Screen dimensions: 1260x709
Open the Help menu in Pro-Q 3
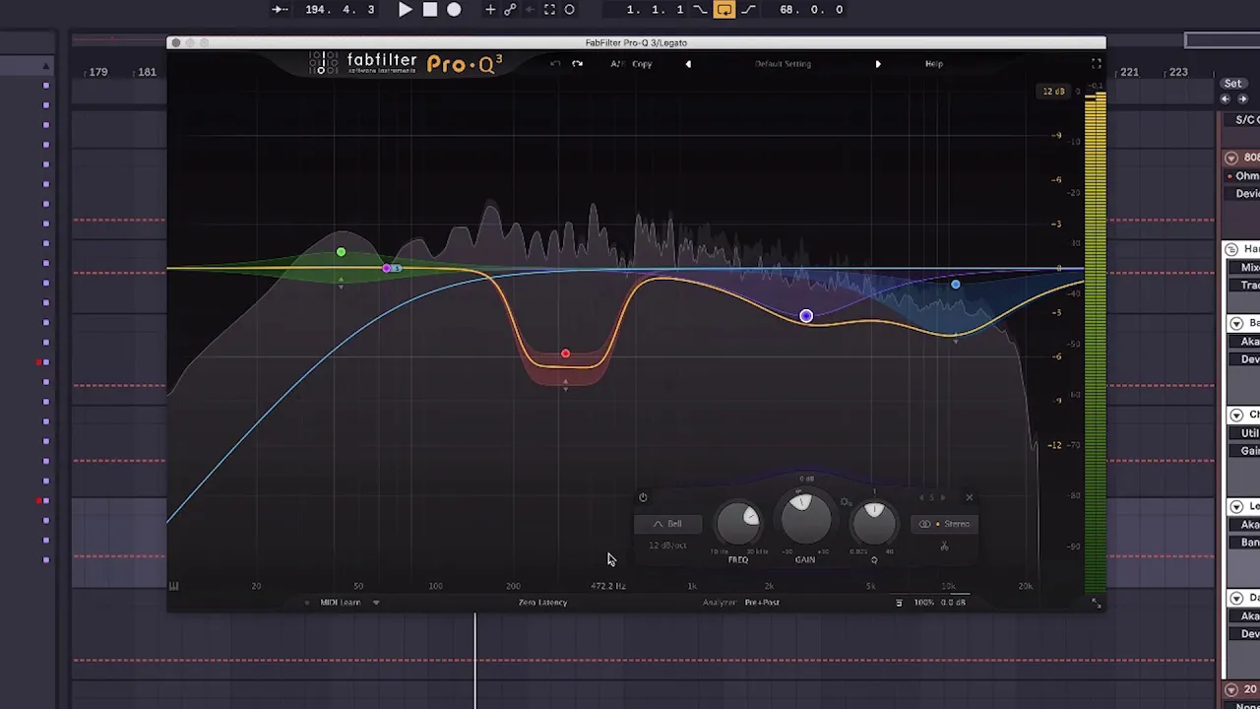[933, 64]
